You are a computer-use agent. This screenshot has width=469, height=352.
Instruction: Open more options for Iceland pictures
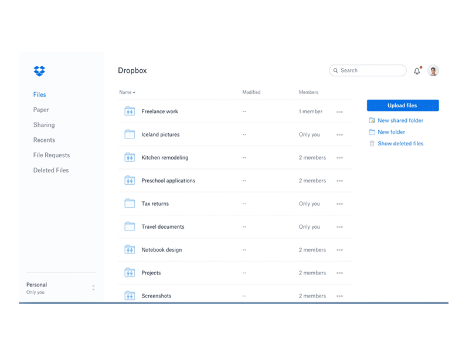pyautogui.click(x=339, y=135)
